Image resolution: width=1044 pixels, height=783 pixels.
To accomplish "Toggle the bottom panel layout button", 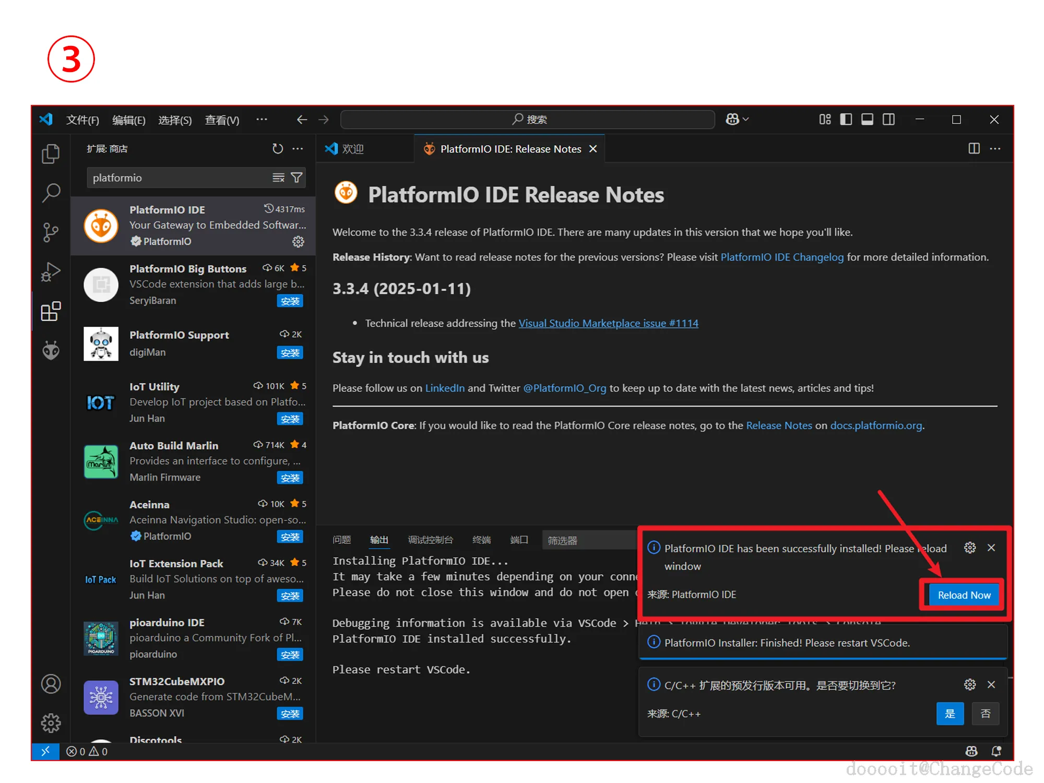I will 867,120.
